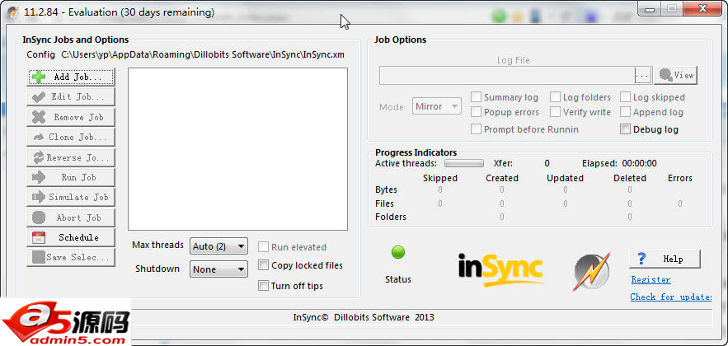Enable Append log checkbox
The width and height of the screenshot is (728, 346).
click(626, 112)
